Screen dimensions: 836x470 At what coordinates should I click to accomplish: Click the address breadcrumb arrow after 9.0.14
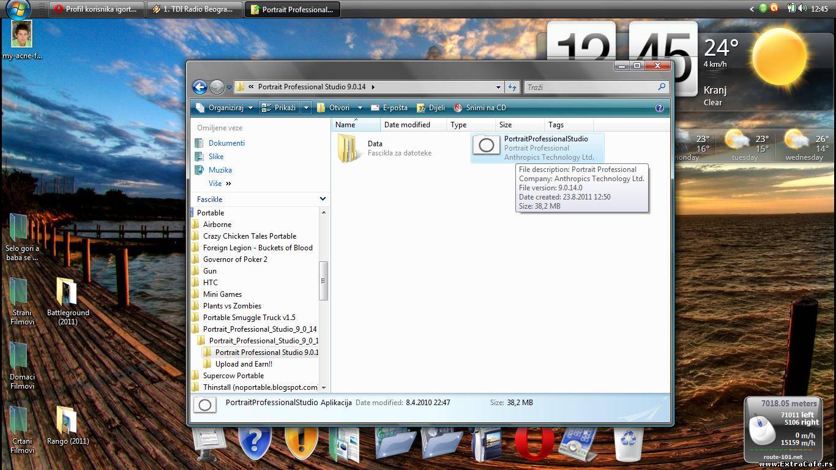click(373, 87)
